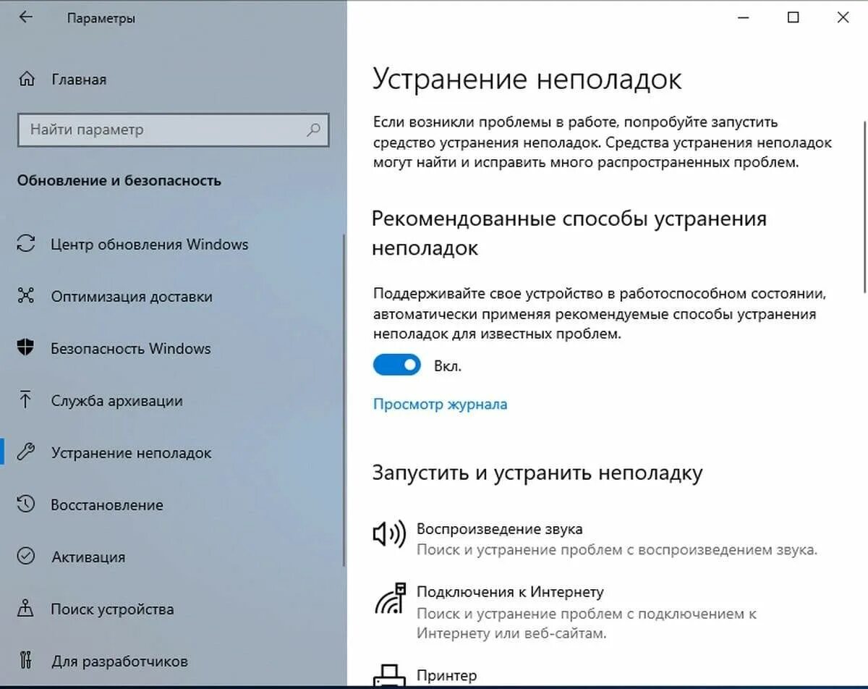
Task: Click the Устранение неполадок page heading
Action: pos(527,80)
